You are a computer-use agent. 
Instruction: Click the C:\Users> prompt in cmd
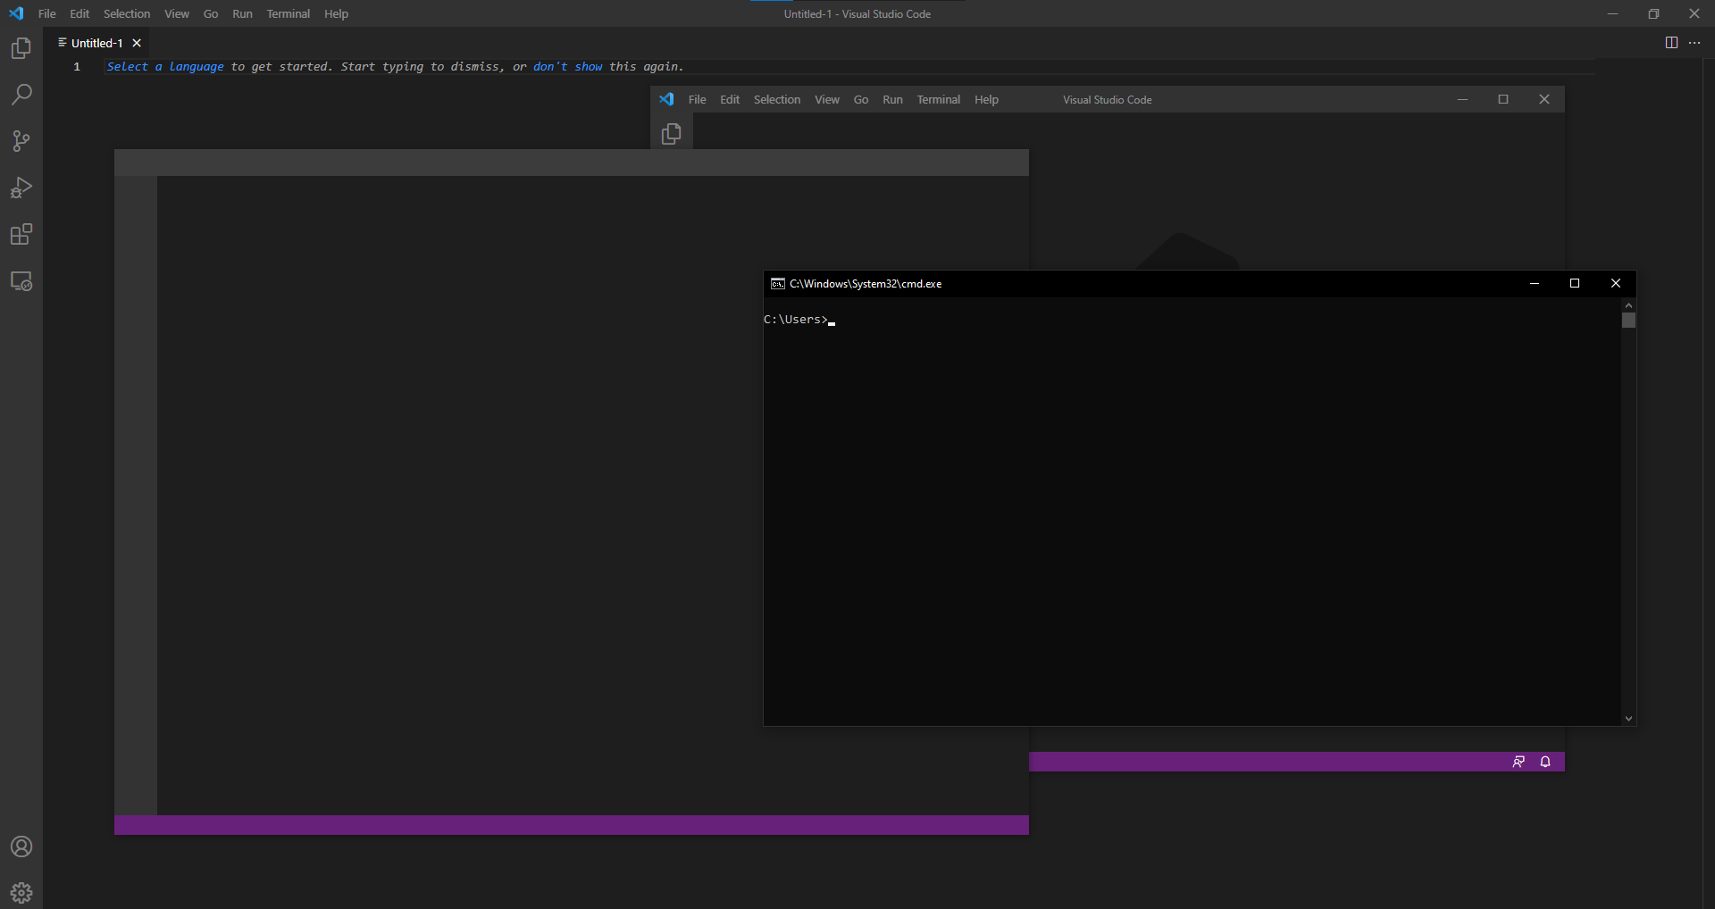point(796,319)
